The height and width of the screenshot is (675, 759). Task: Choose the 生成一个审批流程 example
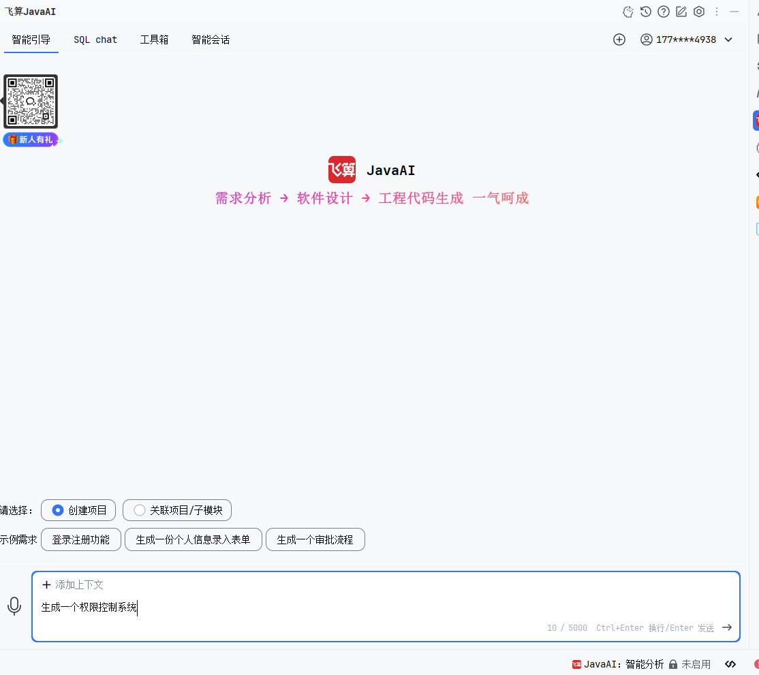[x=315, y=539]
